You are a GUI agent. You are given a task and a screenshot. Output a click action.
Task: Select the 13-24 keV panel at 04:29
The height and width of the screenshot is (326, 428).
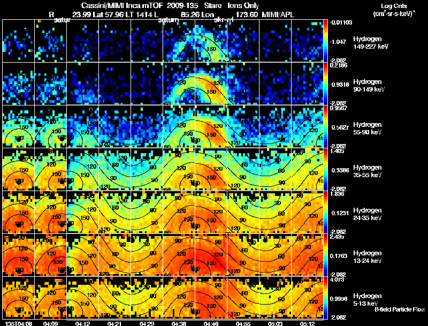147,255
